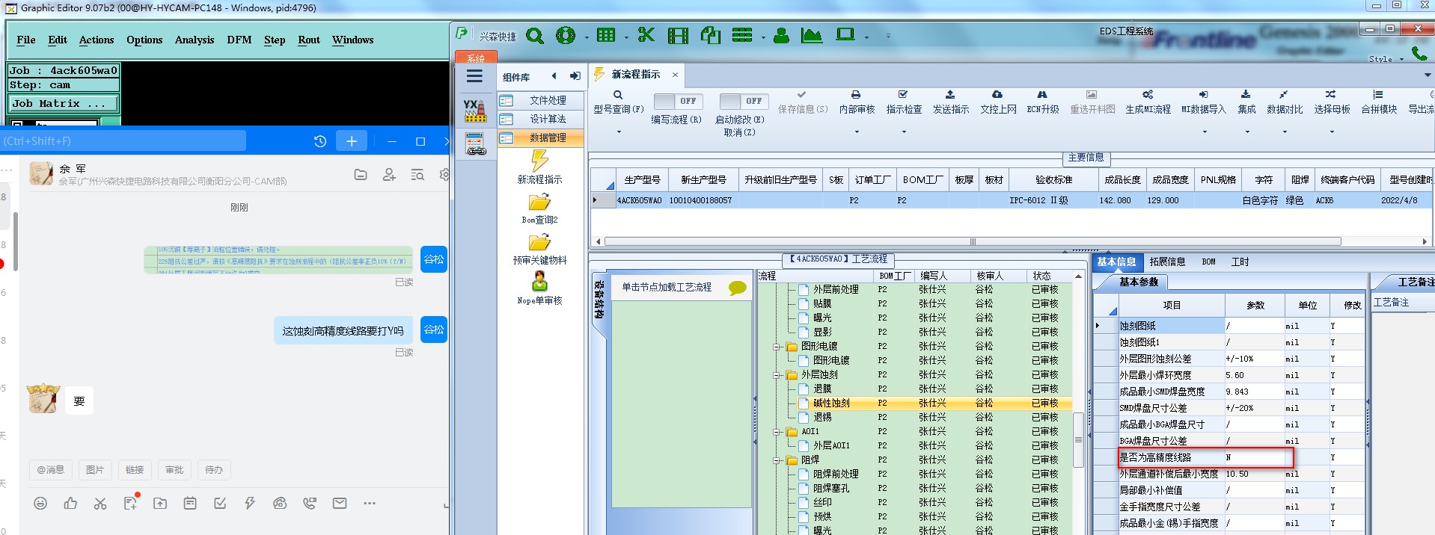Click the thumbs up icon in chat toolbar

(x=70, y=504)
